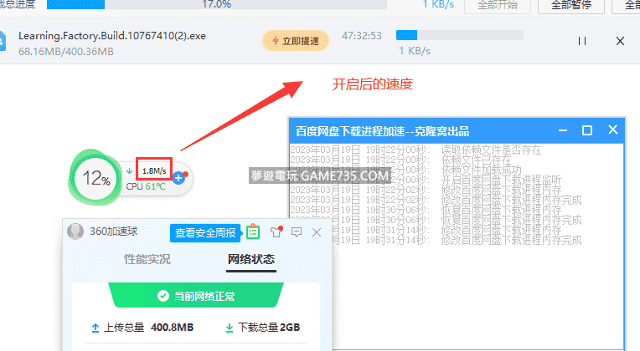Click the 上传总量 400.8MB entry

(142, 328)
